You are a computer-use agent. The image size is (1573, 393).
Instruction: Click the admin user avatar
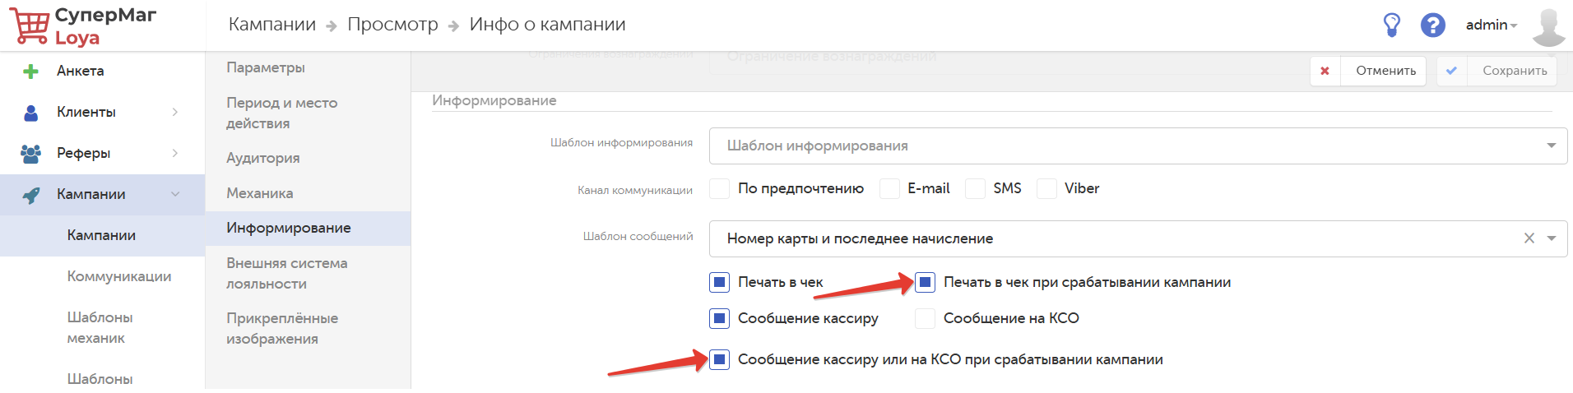(x=1548, y=26)
